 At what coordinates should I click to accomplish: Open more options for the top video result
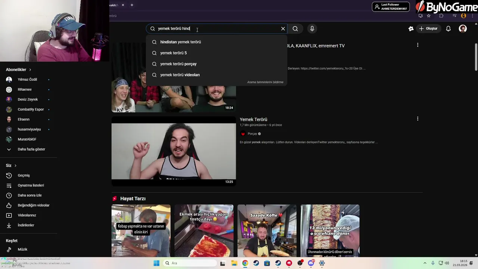(x=418, y=45)
